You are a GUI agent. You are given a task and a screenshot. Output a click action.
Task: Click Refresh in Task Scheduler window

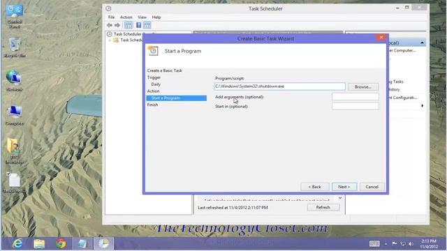323,208
